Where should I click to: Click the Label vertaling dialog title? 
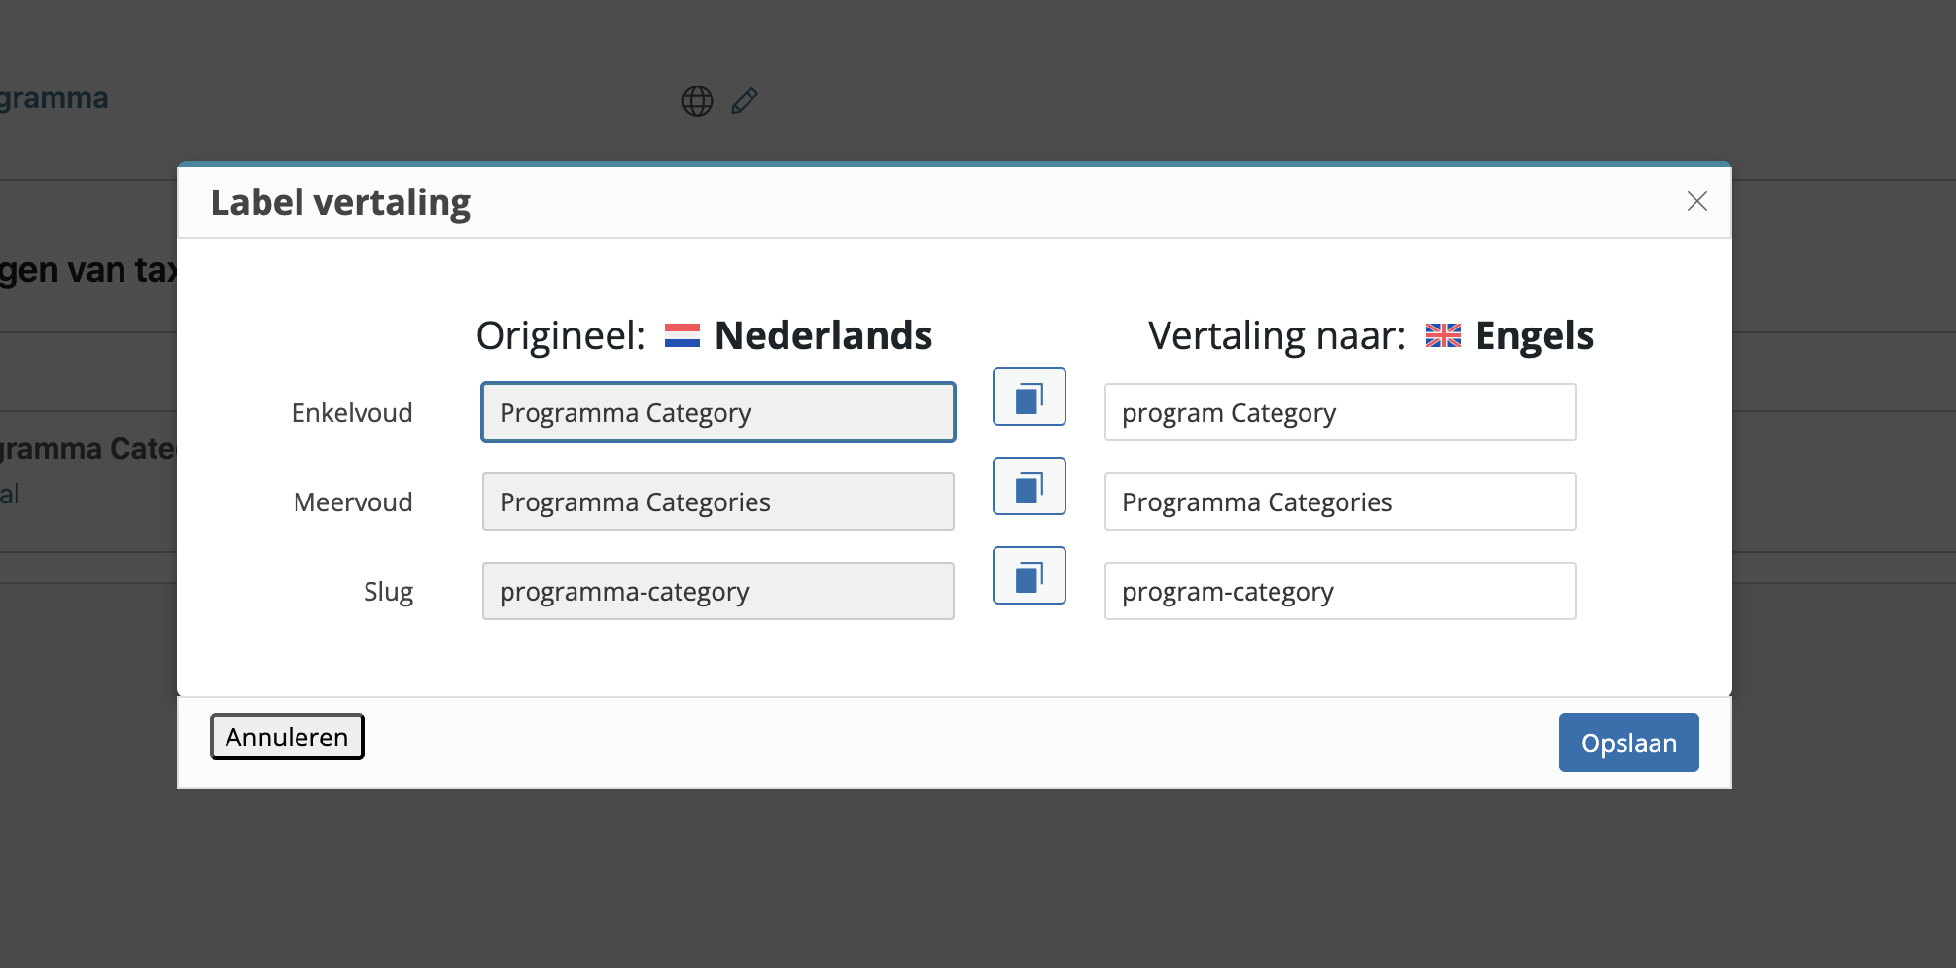(340, 202)
